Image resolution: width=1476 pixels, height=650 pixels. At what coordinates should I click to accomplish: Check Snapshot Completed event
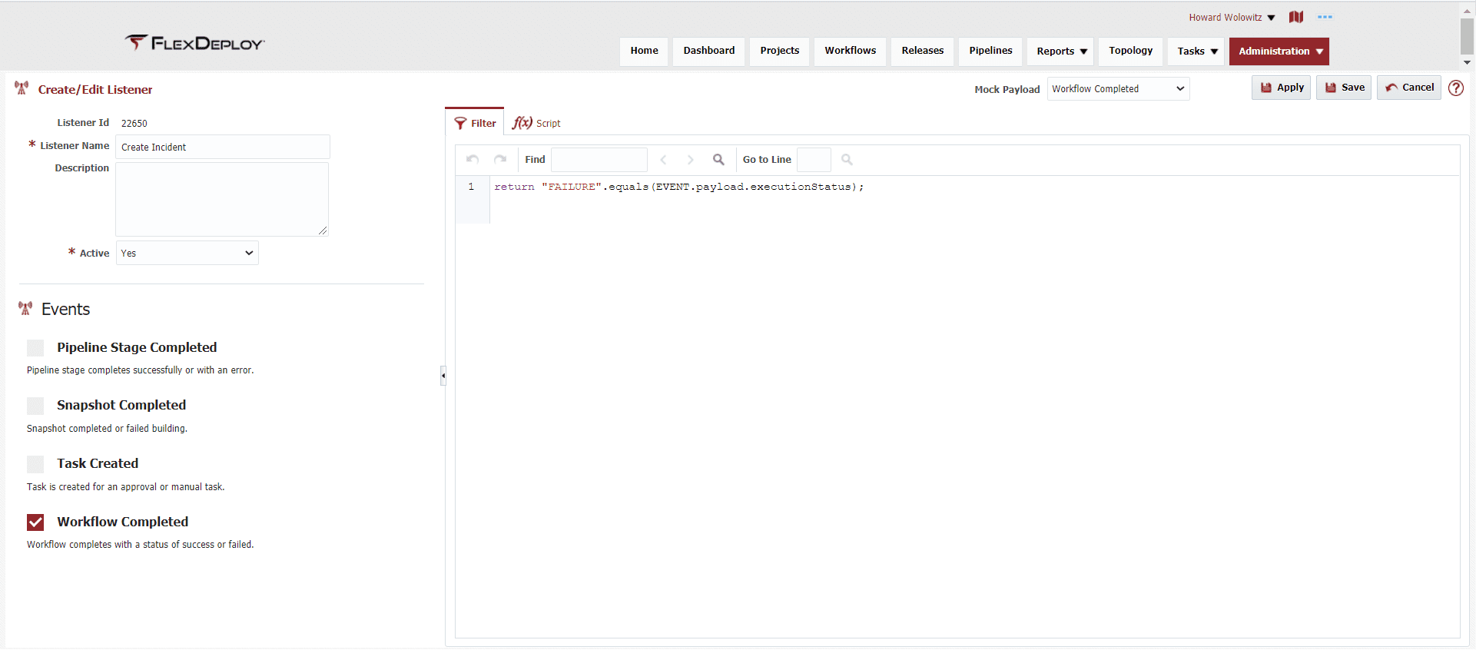pyautogui.click(x=35, y=406)
